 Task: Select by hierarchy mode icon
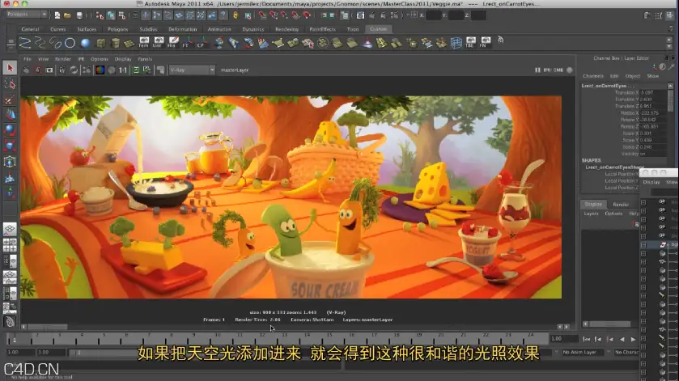(x=100, y=15)
